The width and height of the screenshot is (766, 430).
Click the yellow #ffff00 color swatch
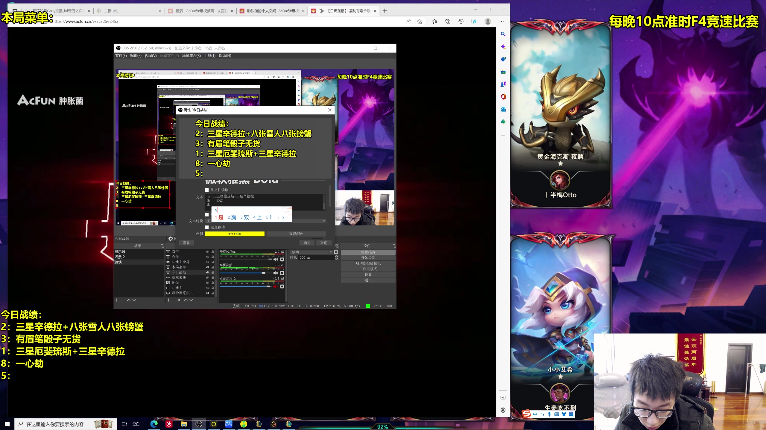(x=235, y=234)
